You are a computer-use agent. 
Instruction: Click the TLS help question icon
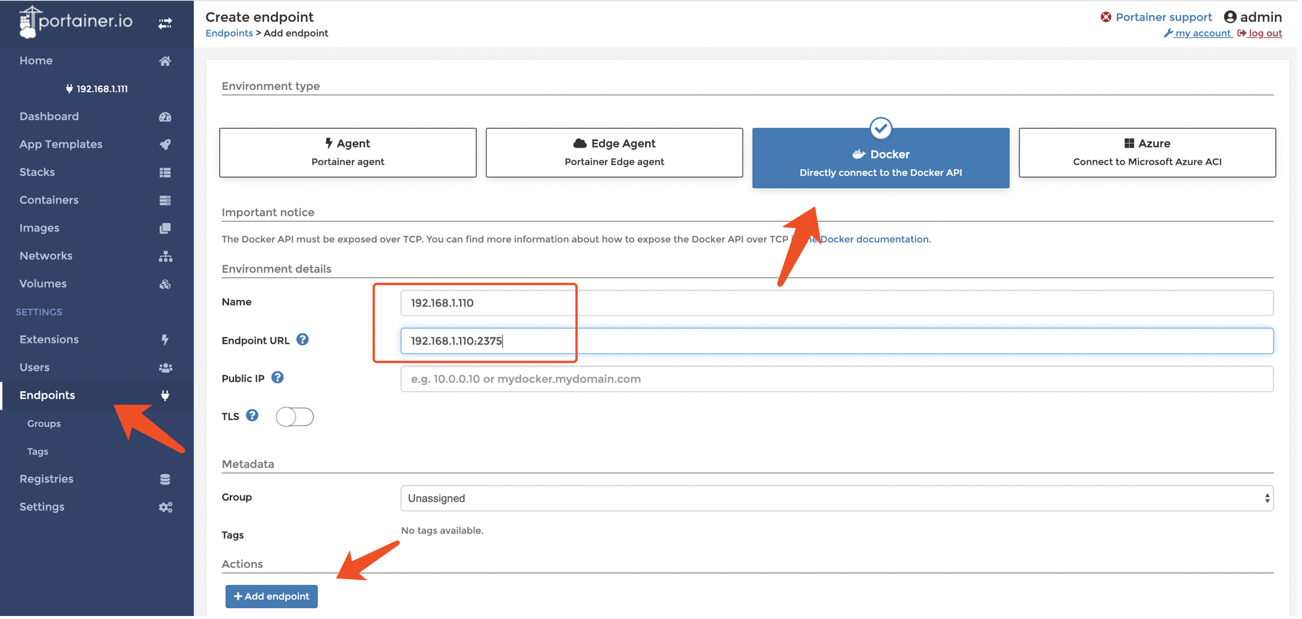pos(252,415)
